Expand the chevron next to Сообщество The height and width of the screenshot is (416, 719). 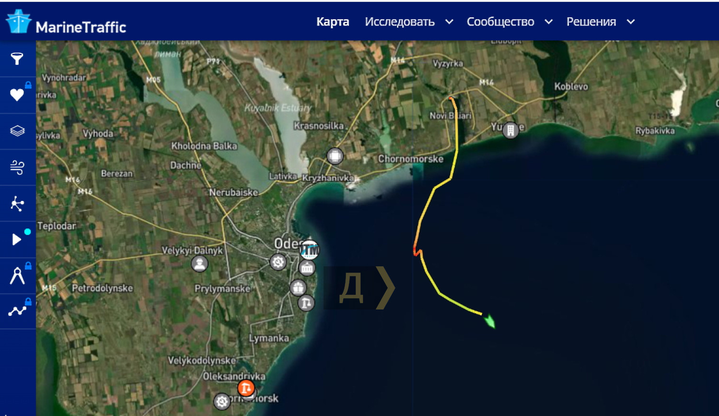click(549, 22)
